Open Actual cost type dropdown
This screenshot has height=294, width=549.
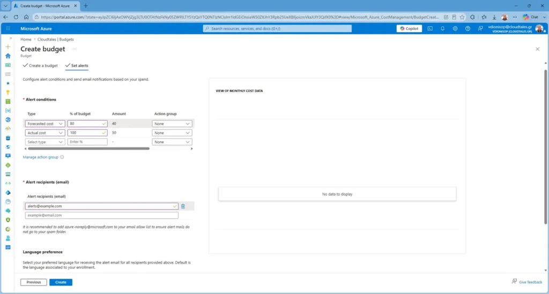[45, 133]
